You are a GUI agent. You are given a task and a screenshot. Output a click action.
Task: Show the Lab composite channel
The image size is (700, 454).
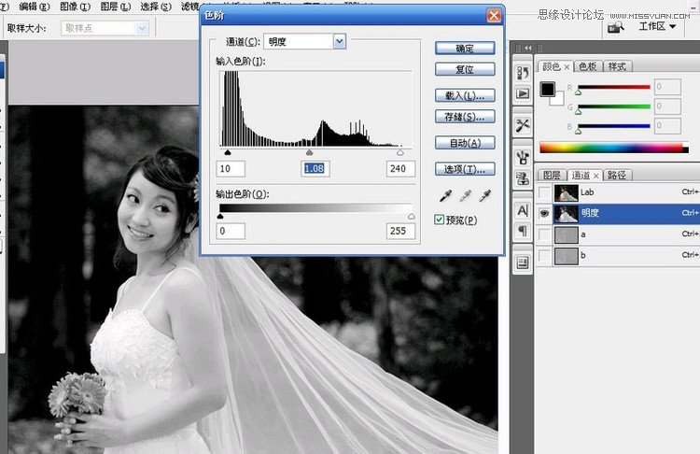544,192
